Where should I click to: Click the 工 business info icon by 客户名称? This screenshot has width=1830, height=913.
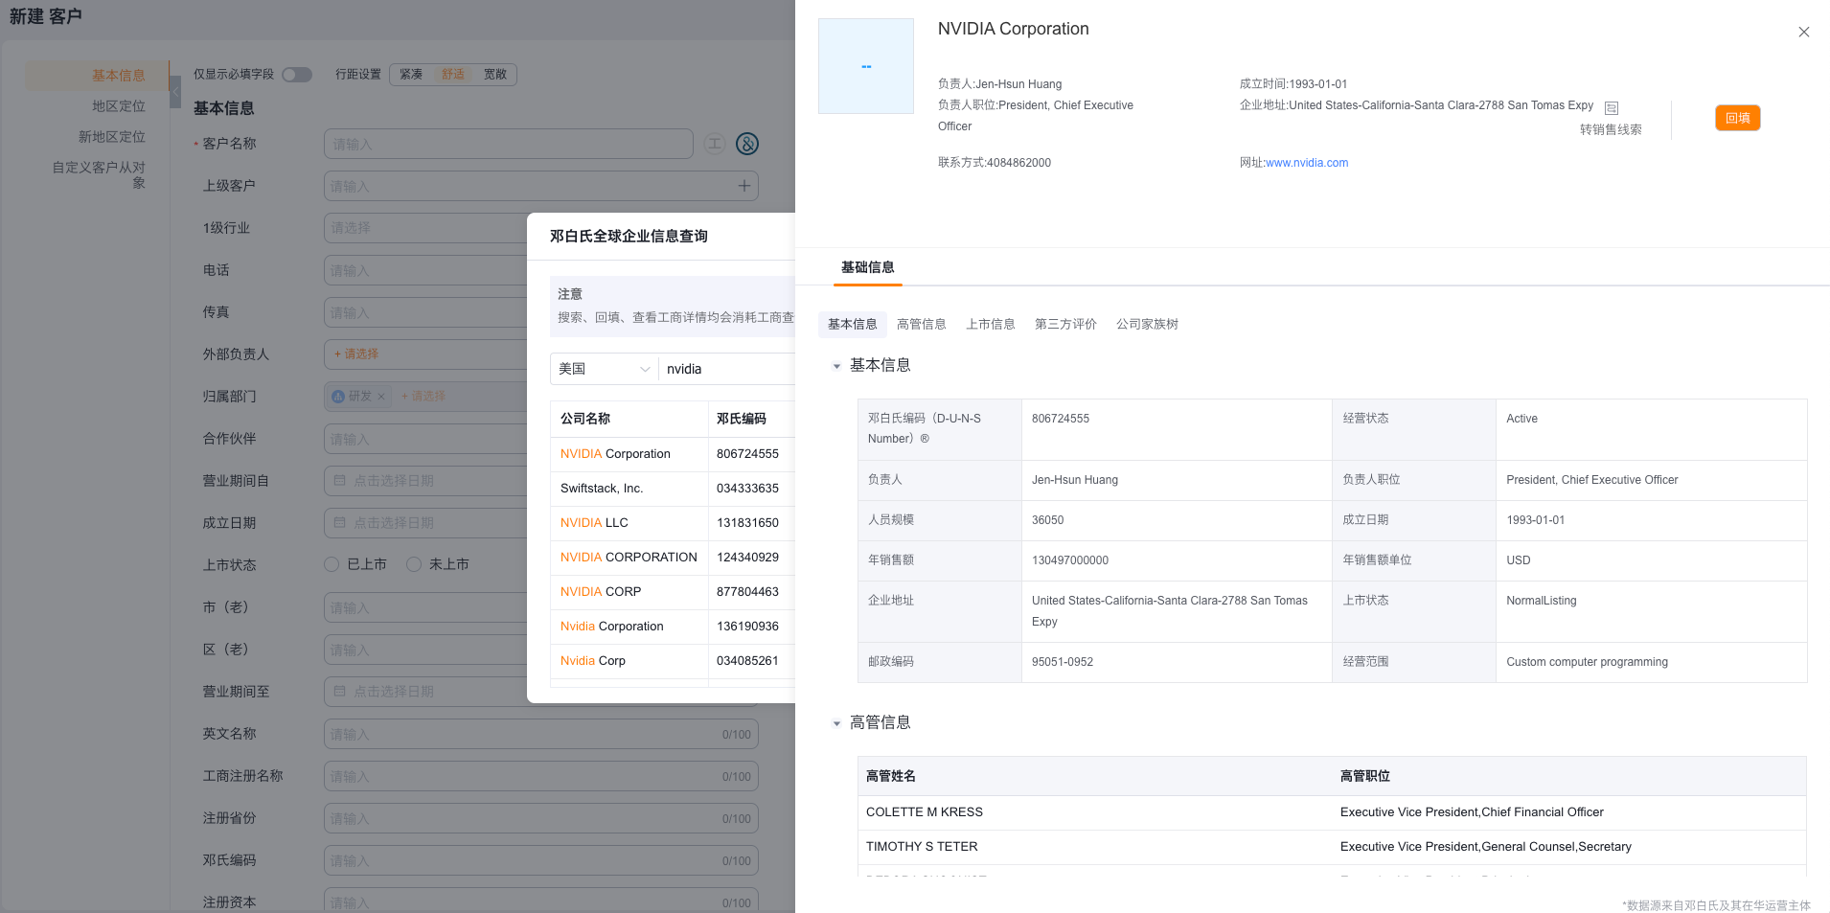714,144
